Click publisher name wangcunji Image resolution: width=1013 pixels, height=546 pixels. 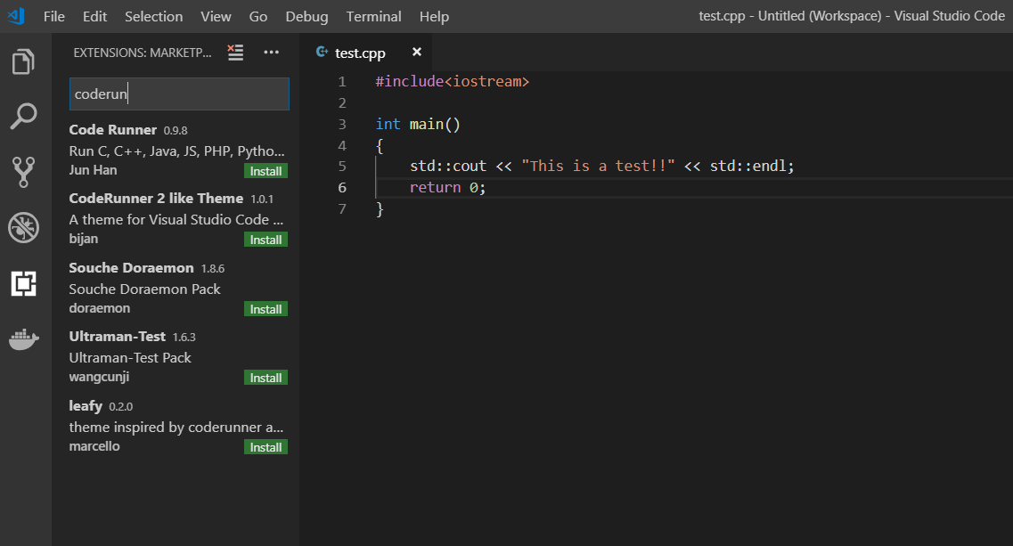(99, 377)
